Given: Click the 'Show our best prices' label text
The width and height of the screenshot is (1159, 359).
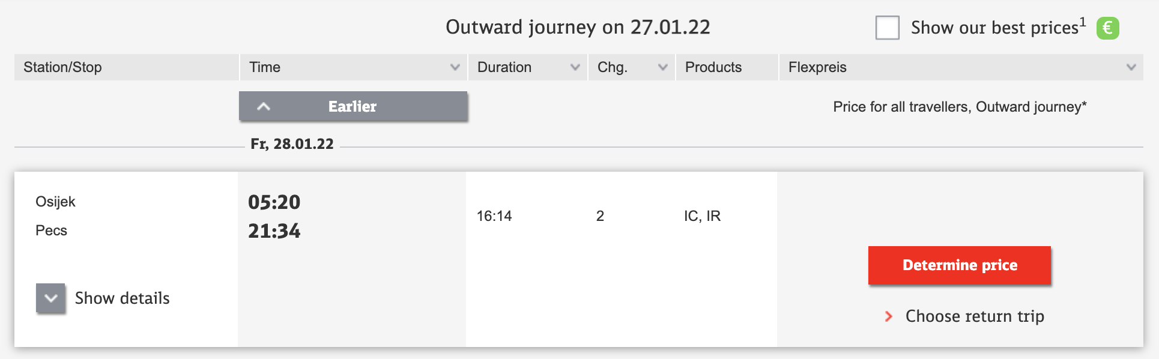Looking at the screenshot, I should [994, 28].
